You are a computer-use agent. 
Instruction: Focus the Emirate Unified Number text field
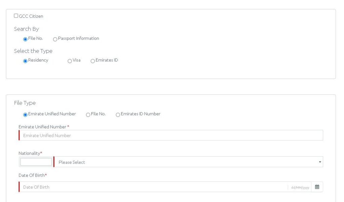(x=171, y=135)
